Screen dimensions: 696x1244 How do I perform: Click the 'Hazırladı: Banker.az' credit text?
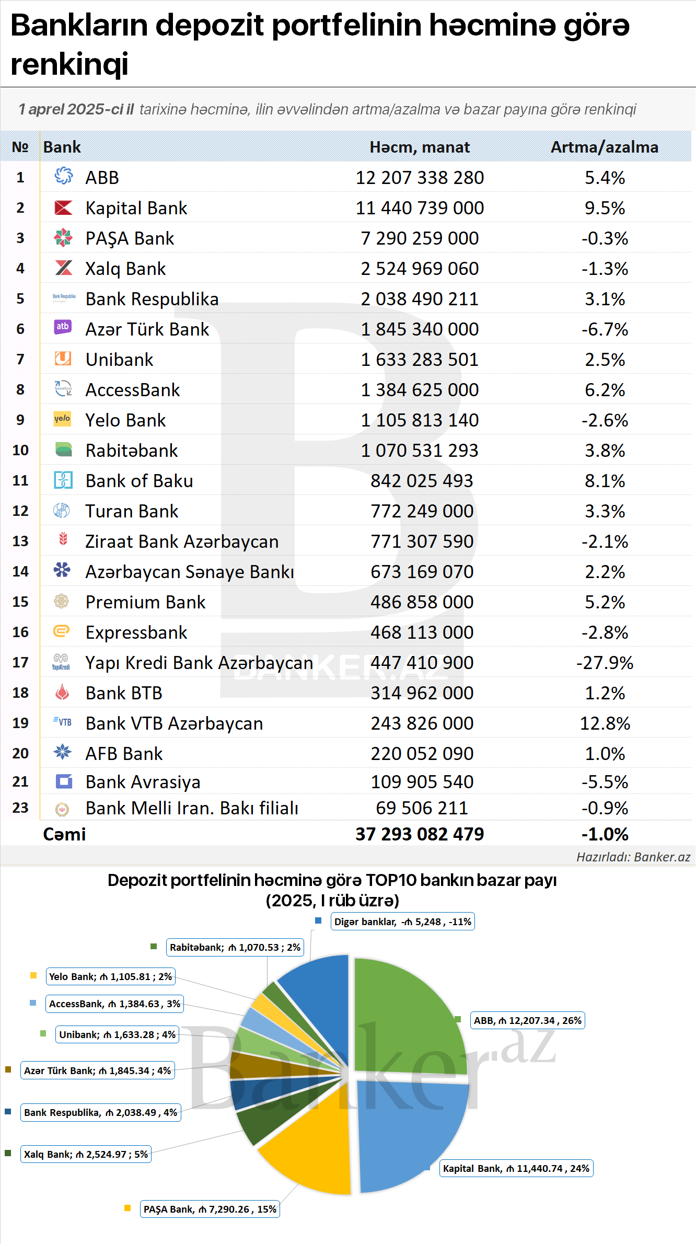[633, 857]
